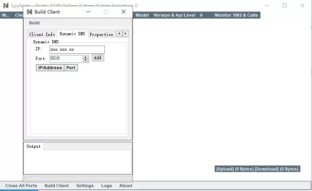Maximize the main SpyNote window
Viewport: 312px width, 191px height.
(x=284, y=6)
